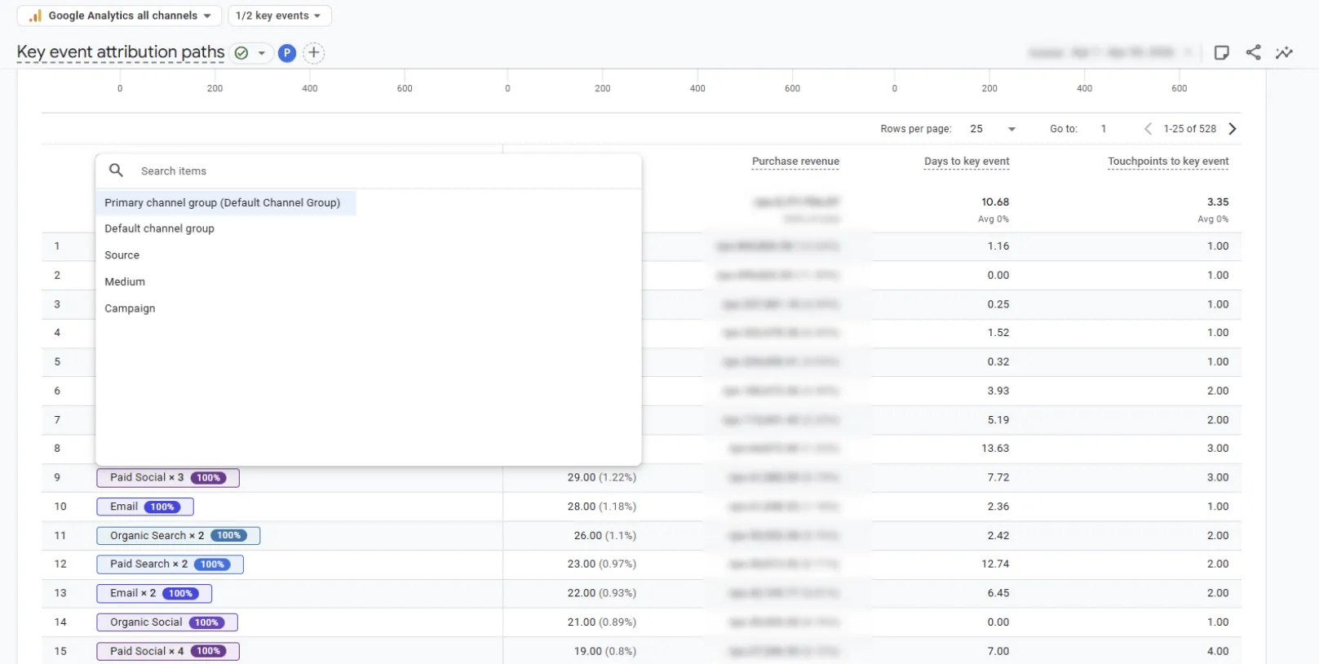Click the Email × 2 path chip

pos(154,594)
